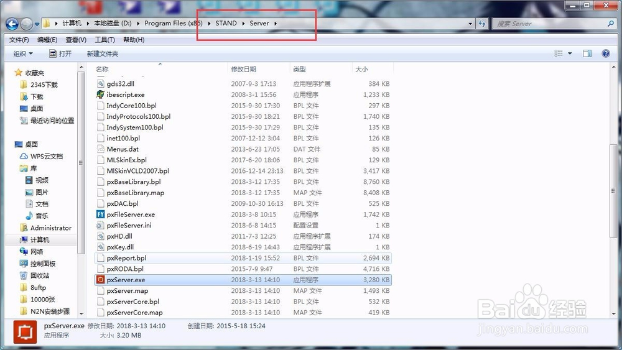Toggle the preview pane icon

pyautogui.click(x=587, y=53)
